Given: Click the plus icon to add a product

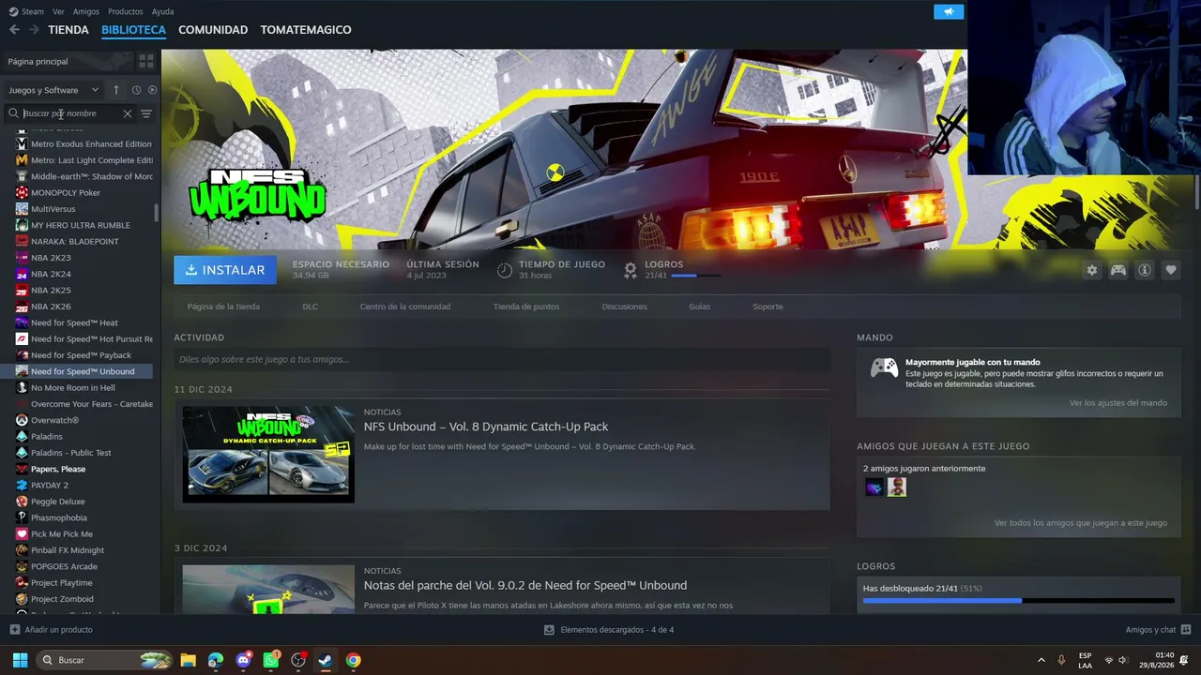Looking at the screenshot, I should (14, 630).
